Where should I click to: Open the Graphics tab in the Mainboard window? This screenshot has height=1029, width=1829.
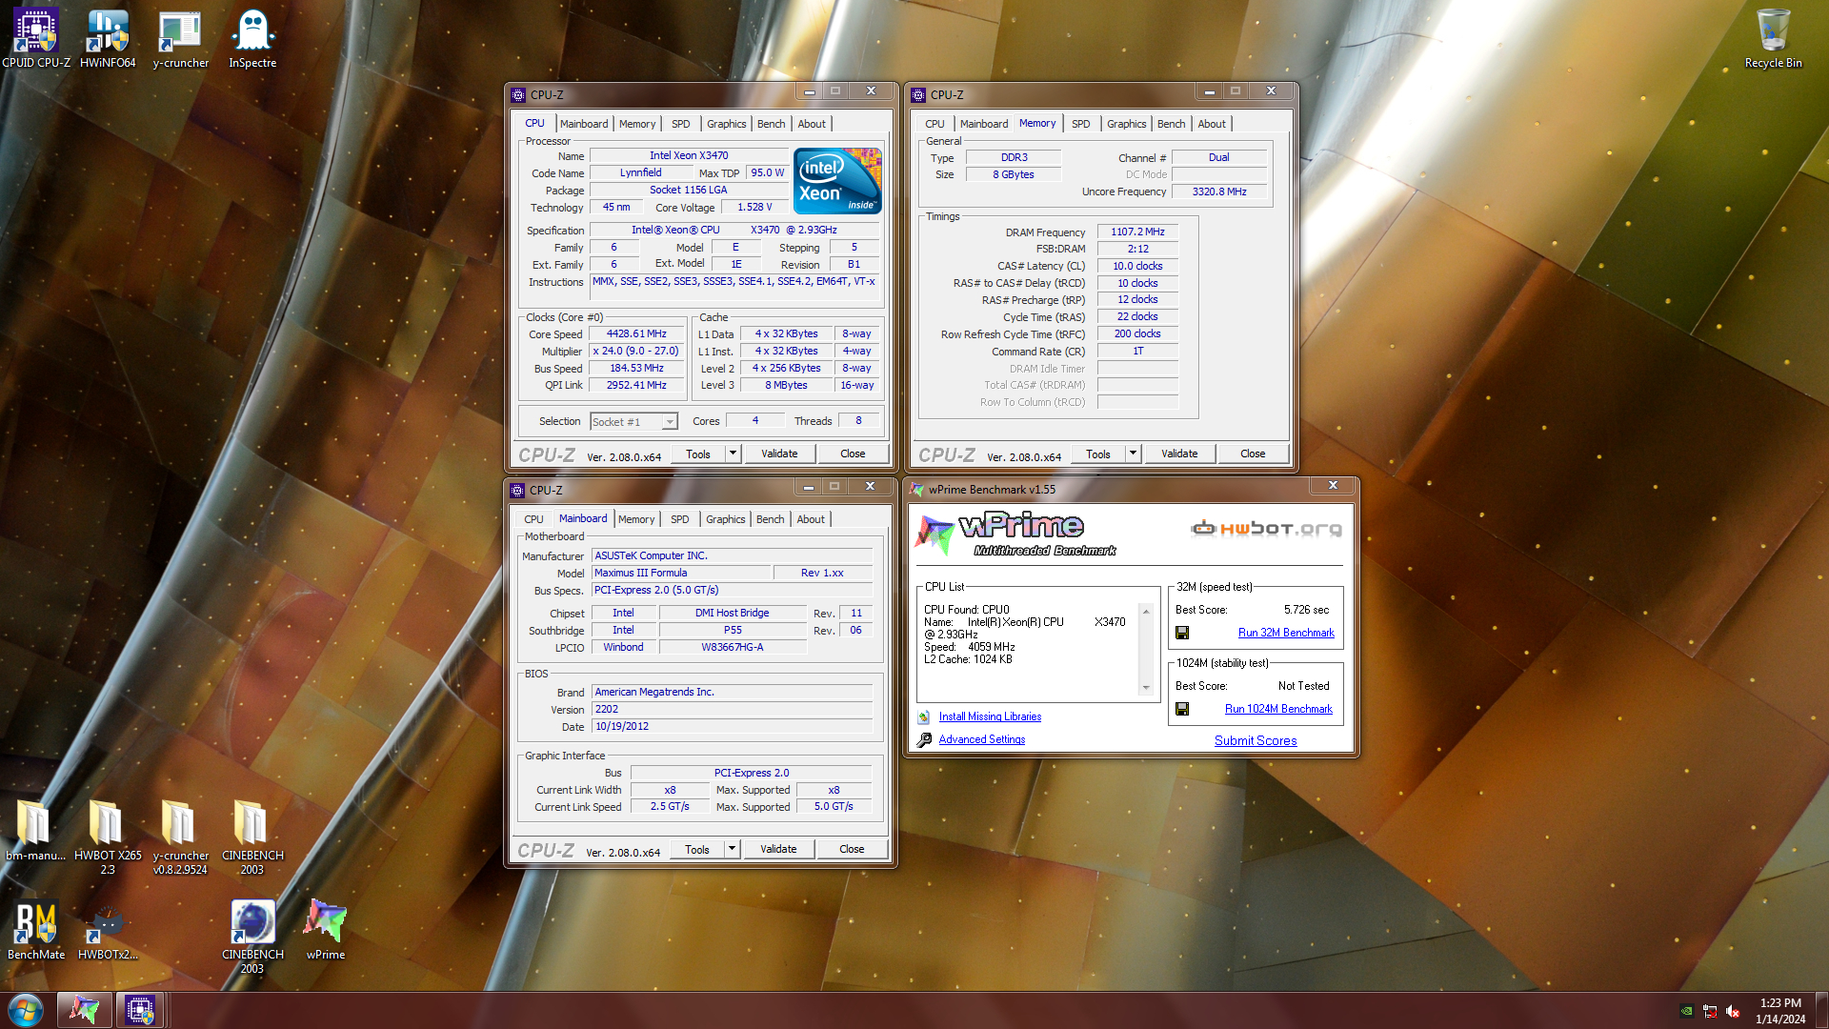point(725,519)
